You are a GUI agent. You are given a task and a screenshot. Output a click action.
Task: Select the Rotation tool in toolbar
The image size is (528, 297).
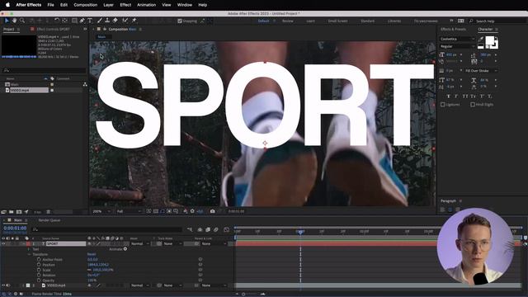(x=57, y=21)
